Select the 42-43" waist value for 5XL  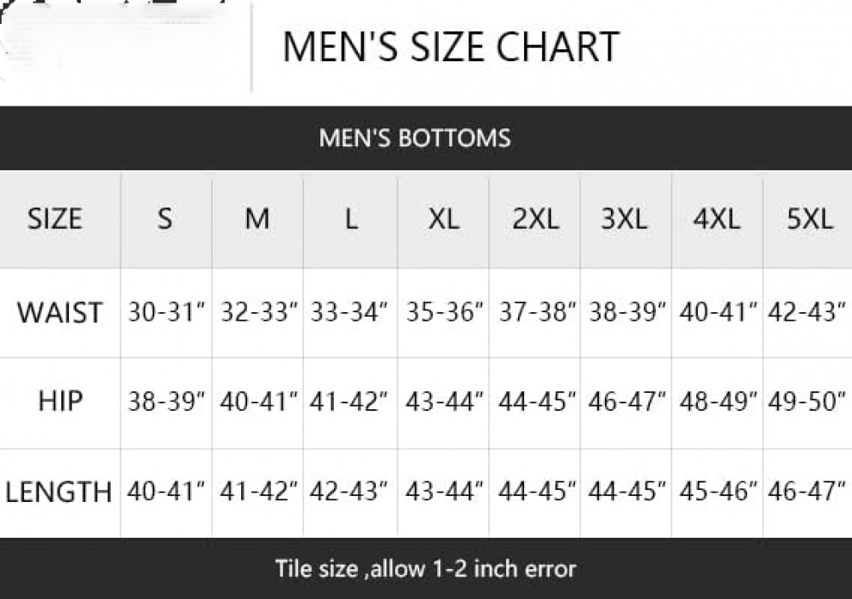(808, 312)
